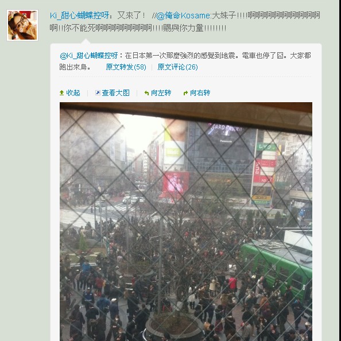Open Ki_甜心蝴蝶控呀 profile name at top
This screenshot has height=341, width=341.
[x=79, y=15]
